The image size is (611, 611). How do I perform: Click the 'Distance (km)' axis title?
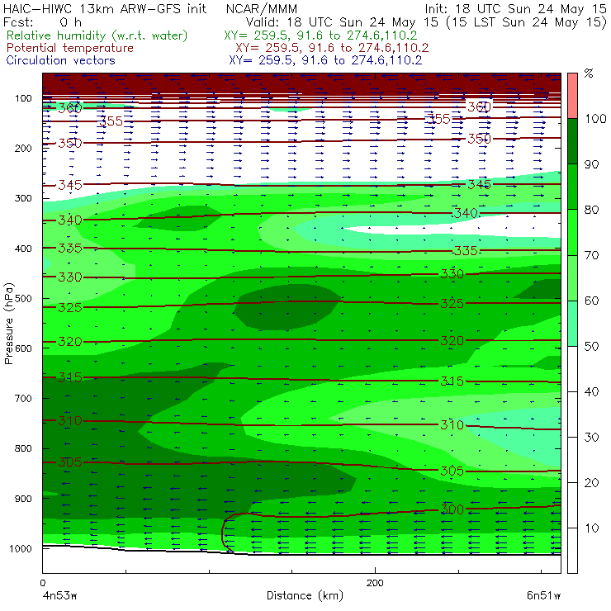point(305,595)
